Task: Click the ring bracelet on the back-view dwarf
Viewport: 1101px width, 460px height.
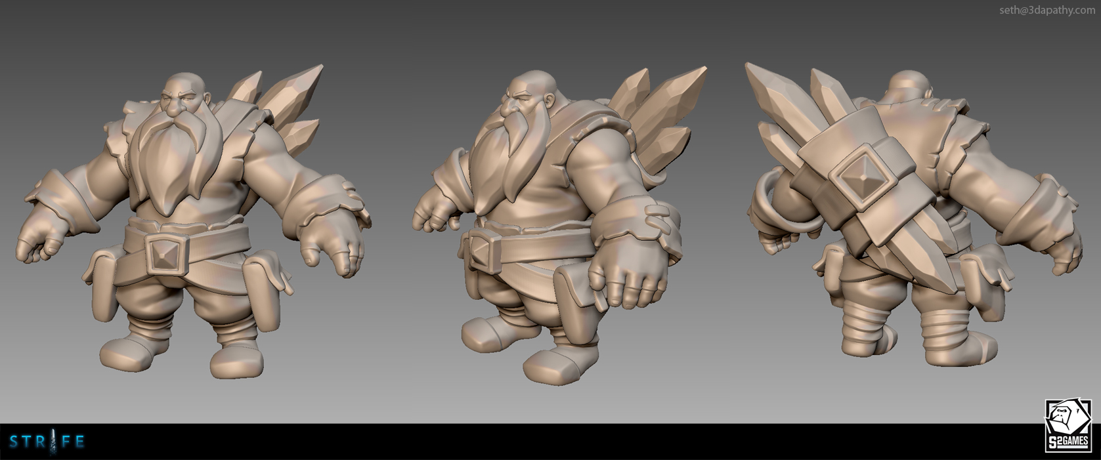Action: 778,209
